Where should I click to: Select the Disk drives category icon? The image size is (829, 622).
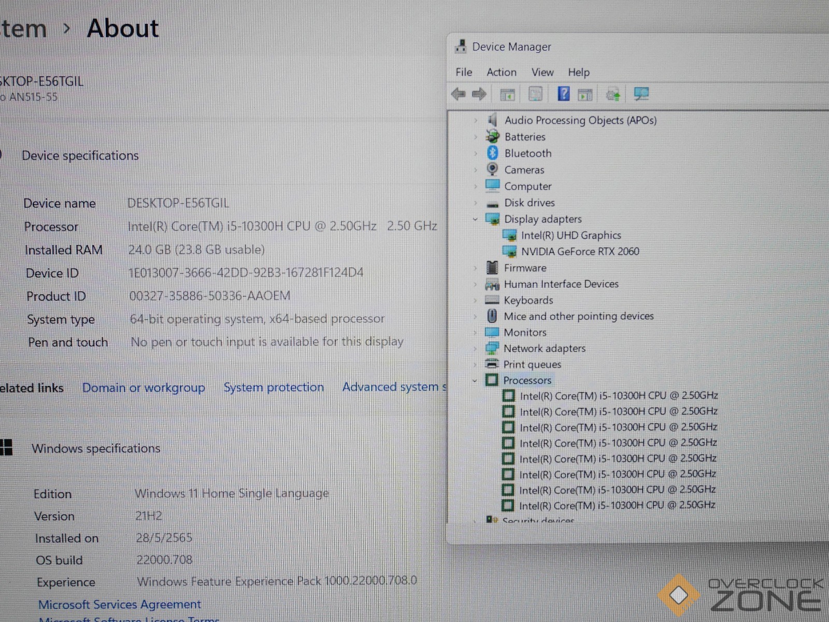(x=492, y=204)
